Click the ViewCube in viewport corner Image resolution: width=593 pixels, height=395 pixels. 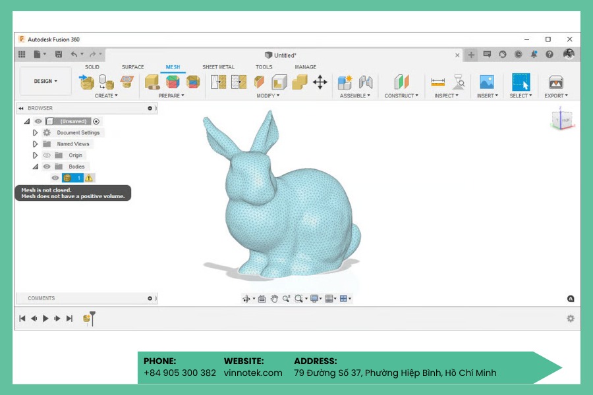pyautogui.click(x=562, y=119)
